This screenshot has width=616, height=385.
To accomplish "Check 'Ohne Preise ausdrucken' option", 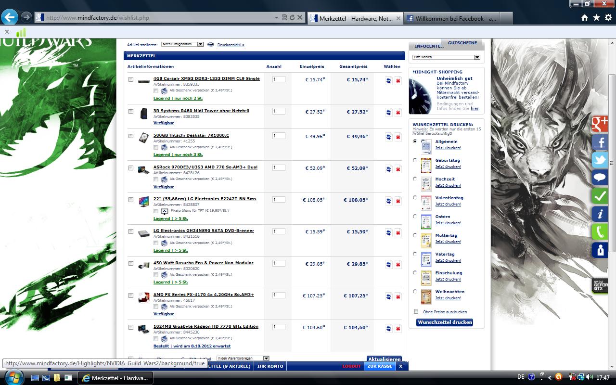I will 416,311.
